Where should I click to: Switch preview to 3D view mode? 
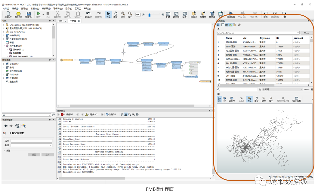point(224,99)
